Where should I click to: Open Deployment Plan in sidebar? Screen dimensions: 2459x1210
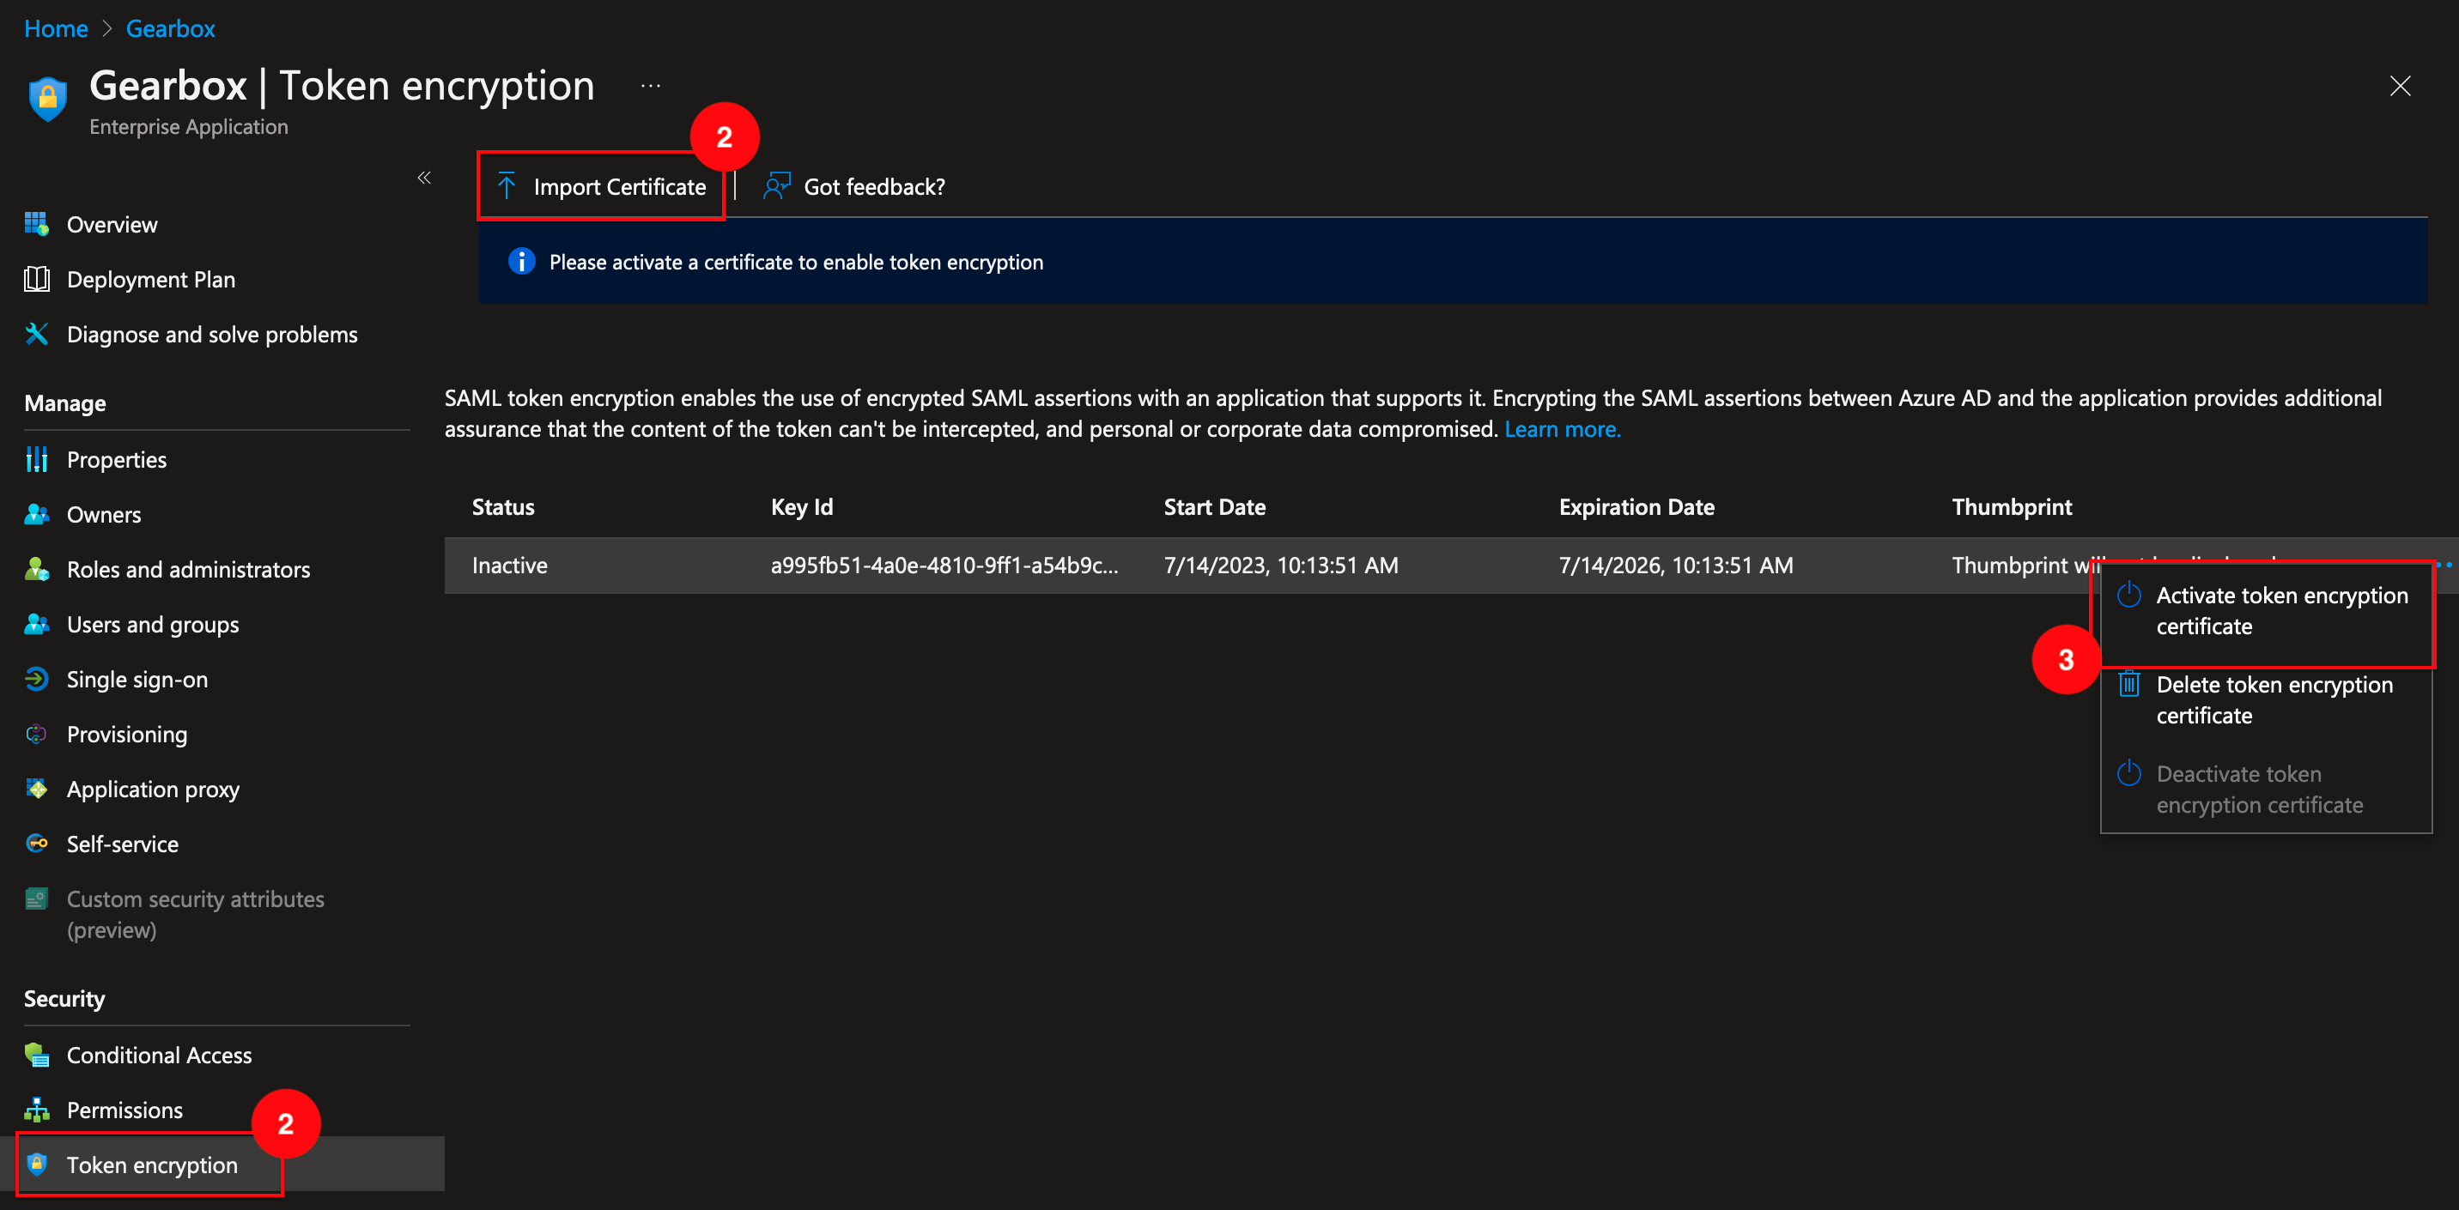point(151,280)
